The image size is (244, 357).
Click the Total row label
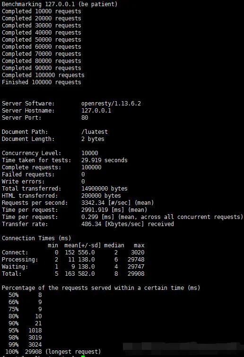[x=12, y=274]
